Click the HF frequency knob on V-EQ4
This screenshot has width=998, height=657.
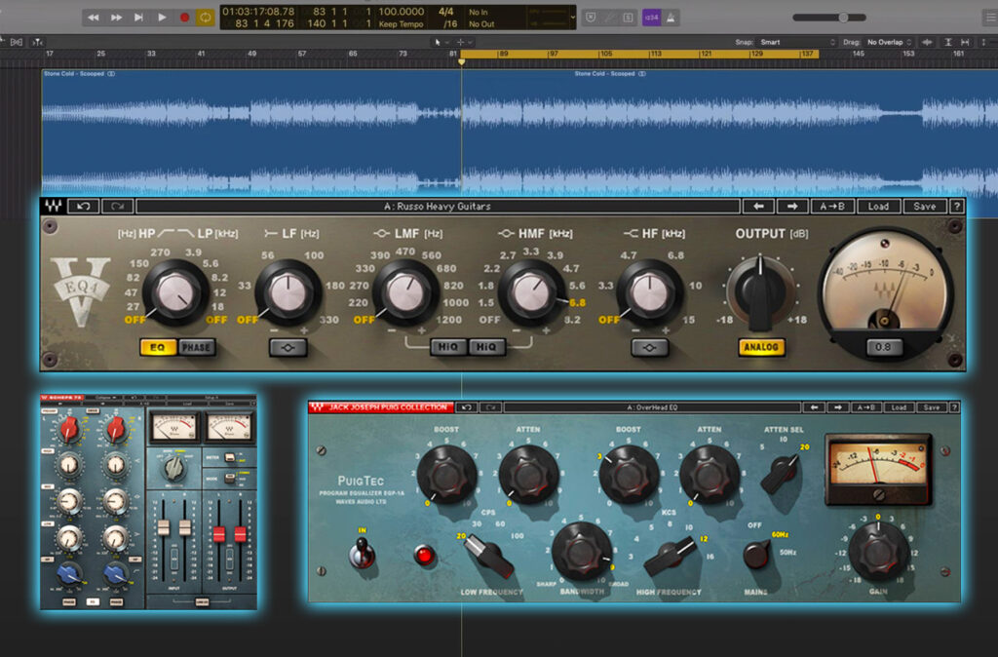pos(649,292)
